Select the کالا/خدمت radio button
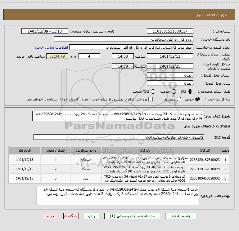This screenshot has height=231, width=239. coord(153,91)
